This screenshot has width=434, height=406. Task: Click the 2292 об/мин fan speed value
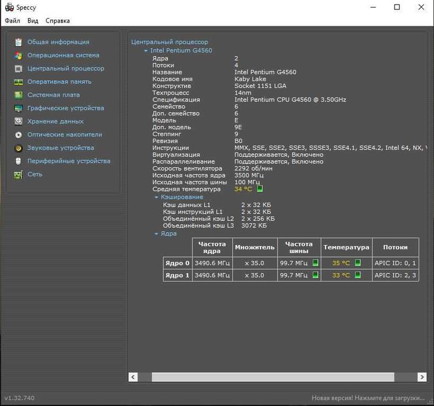click(254, 169)
